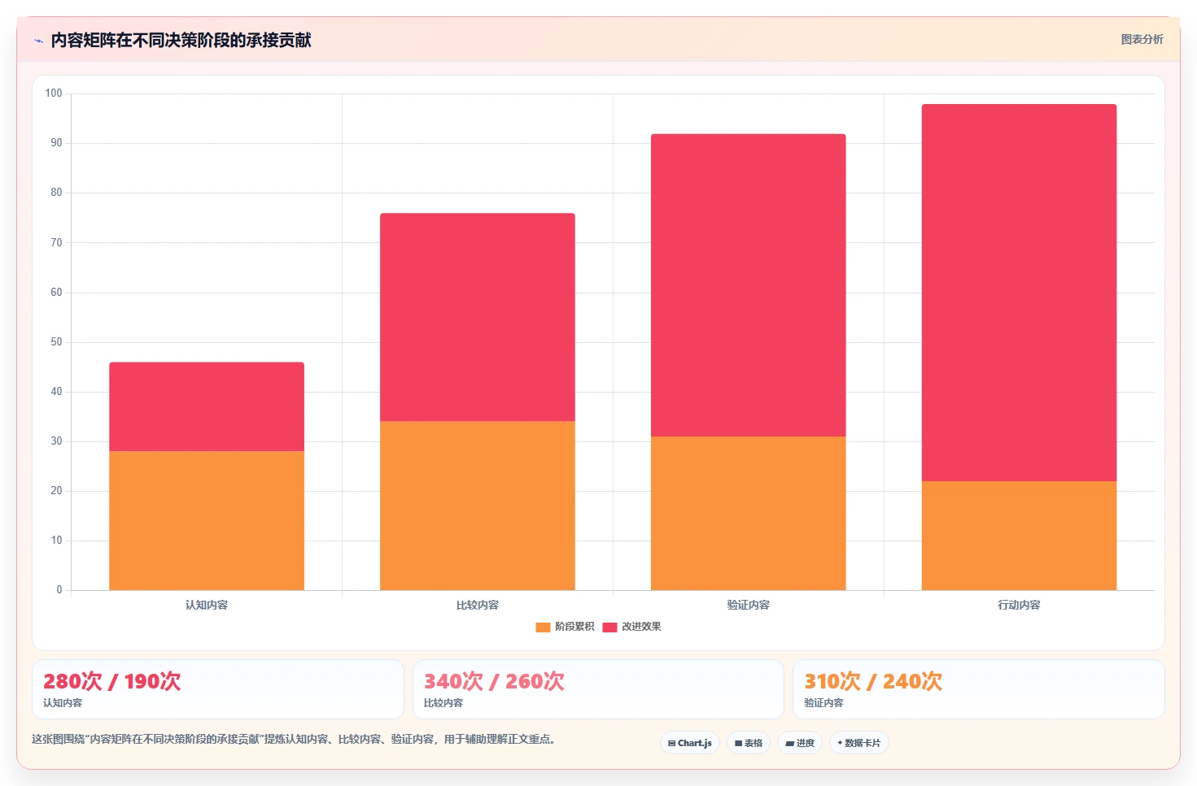Click the 认知内容 x-axis label
The height and width of the screenshot is (786, 1197).
click(207, 605)
